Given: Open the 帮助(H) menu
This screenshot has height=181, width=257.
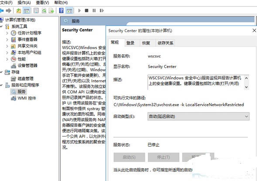Looking at the screenshot, I should 61,3.
